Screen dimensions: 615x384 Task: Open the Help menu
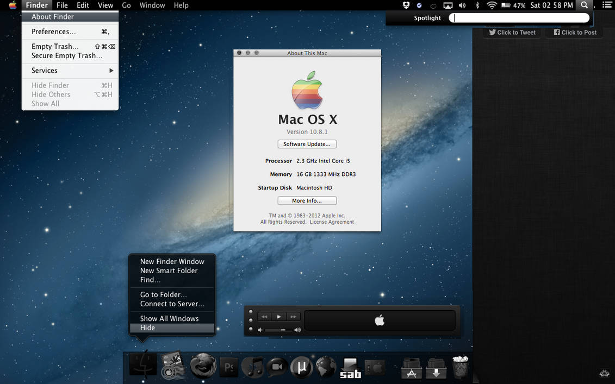[x=181, y=5]
